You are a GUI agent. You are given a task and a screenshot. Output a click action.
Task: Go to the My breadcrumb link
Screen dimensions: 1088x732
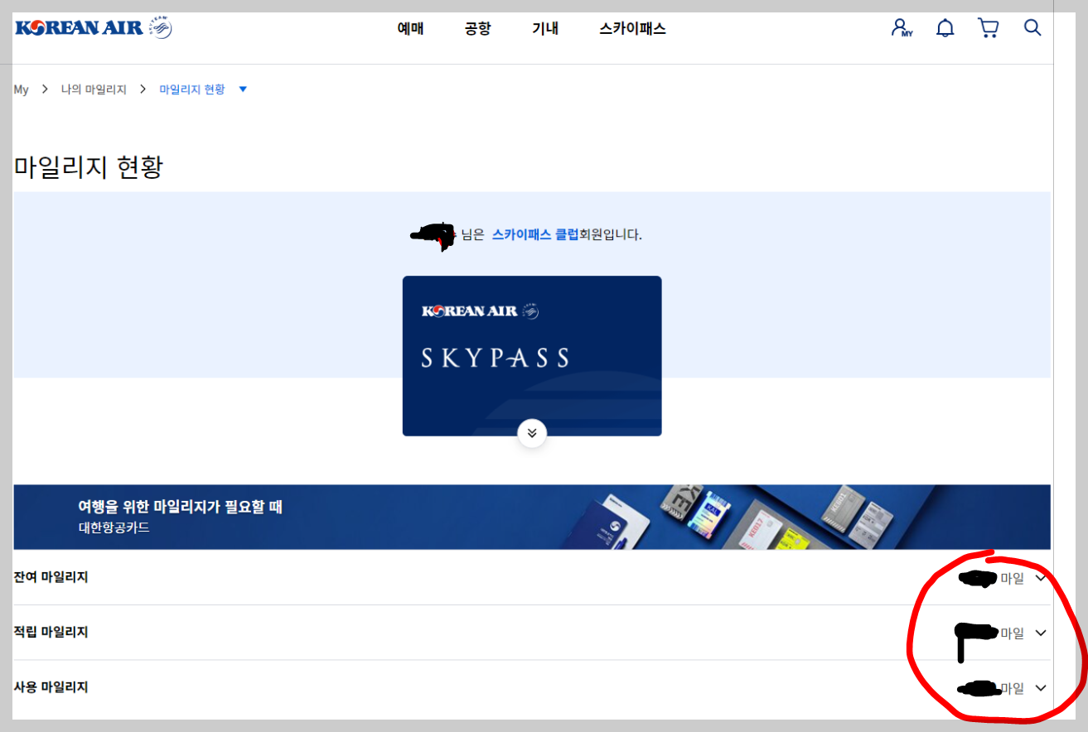click(x=21, y=89)
